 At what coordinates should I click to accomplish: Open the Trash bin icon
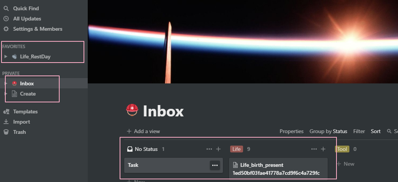6,132
